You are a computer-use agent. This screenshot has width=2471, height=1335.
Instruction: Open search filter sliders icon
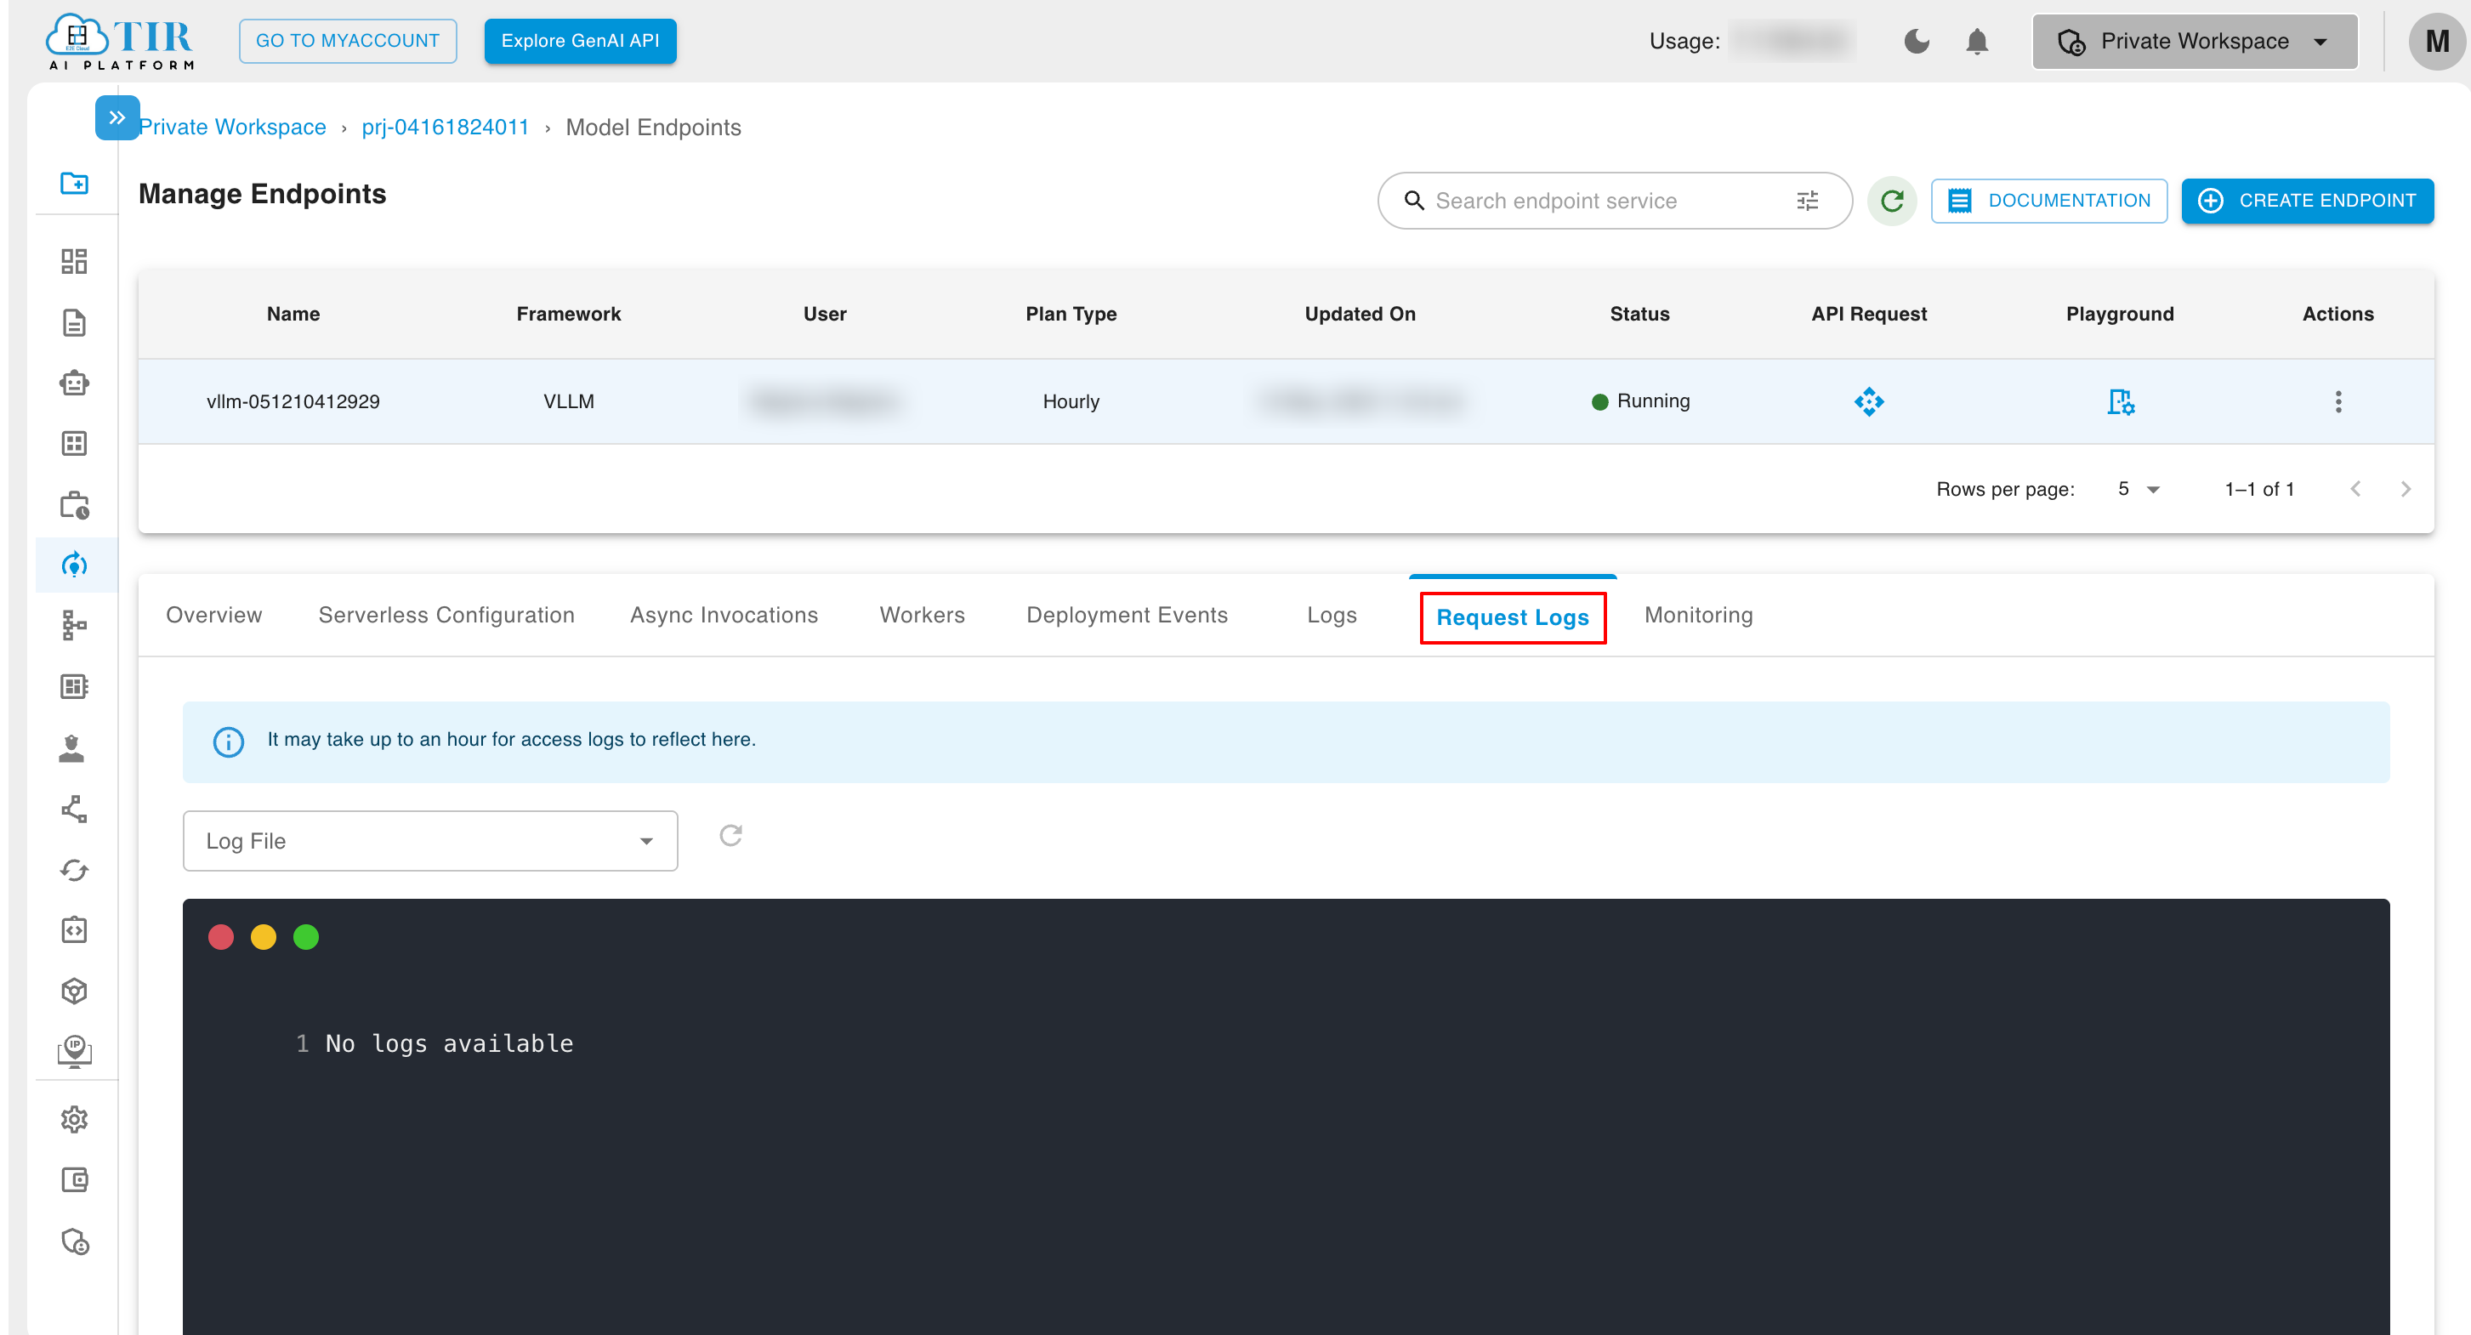(1807, 201)
